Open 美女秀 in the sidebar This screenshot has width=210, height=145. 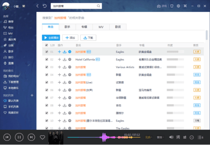[x=10, y=39]
